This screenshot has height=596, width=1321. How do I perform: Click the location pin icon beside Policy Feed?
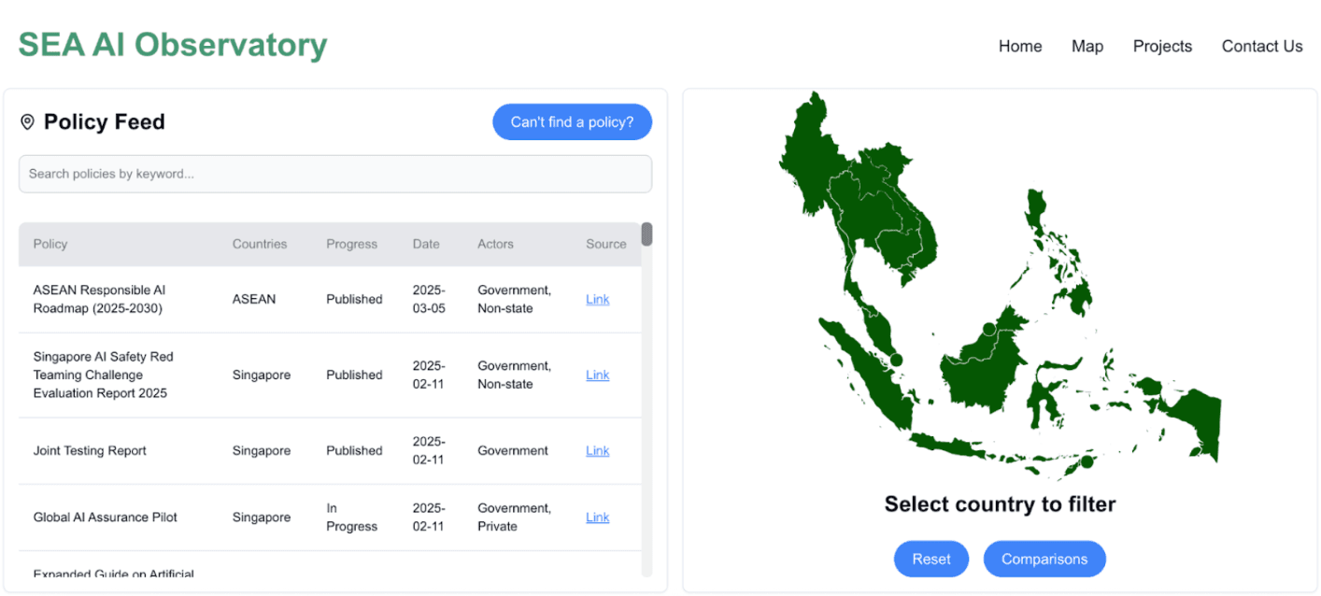point(27,122)
